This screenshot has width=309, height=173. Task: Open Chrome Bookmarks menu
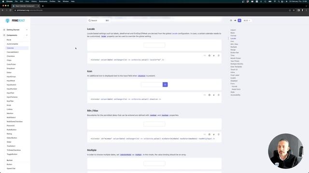click(x=43, y=1)
